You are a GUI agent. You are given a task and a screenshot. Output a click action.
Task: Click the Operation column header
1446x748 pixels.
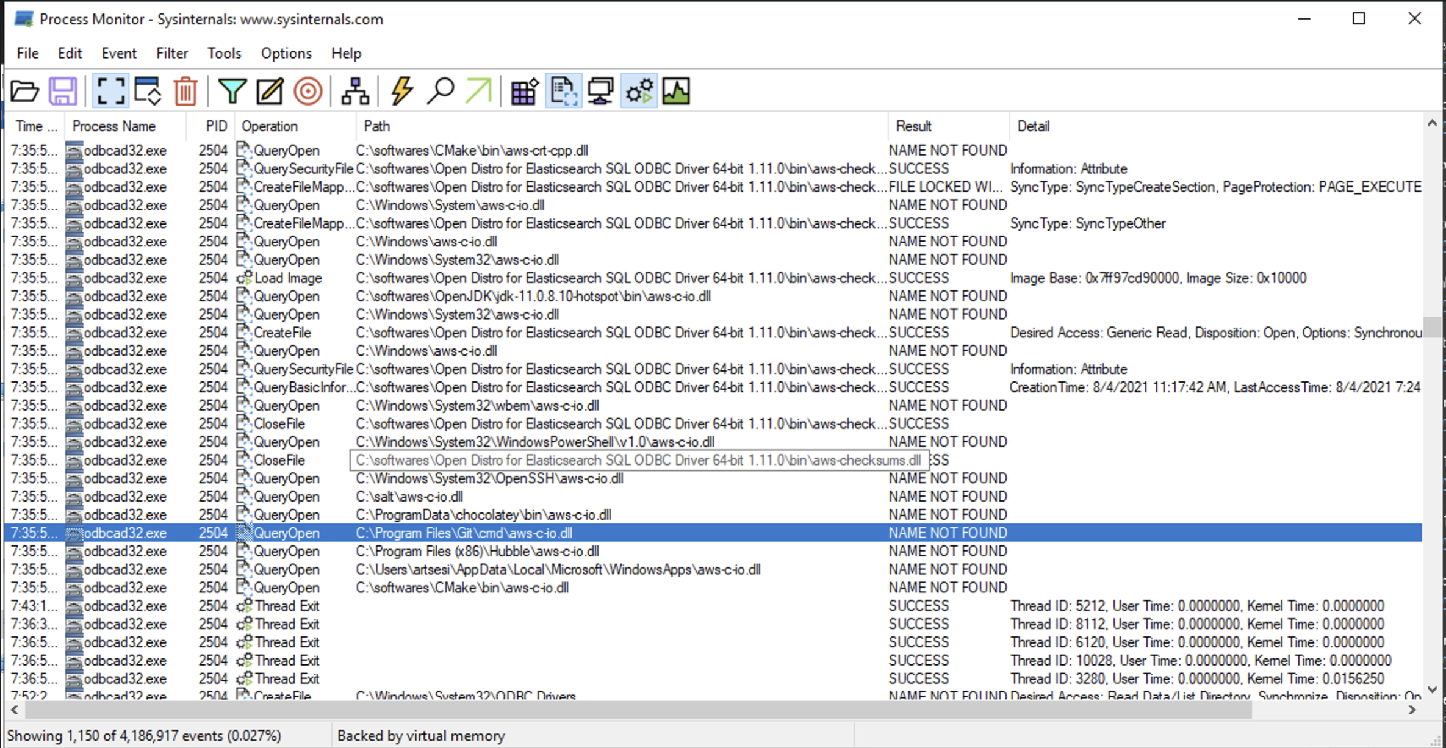point(270,126)
